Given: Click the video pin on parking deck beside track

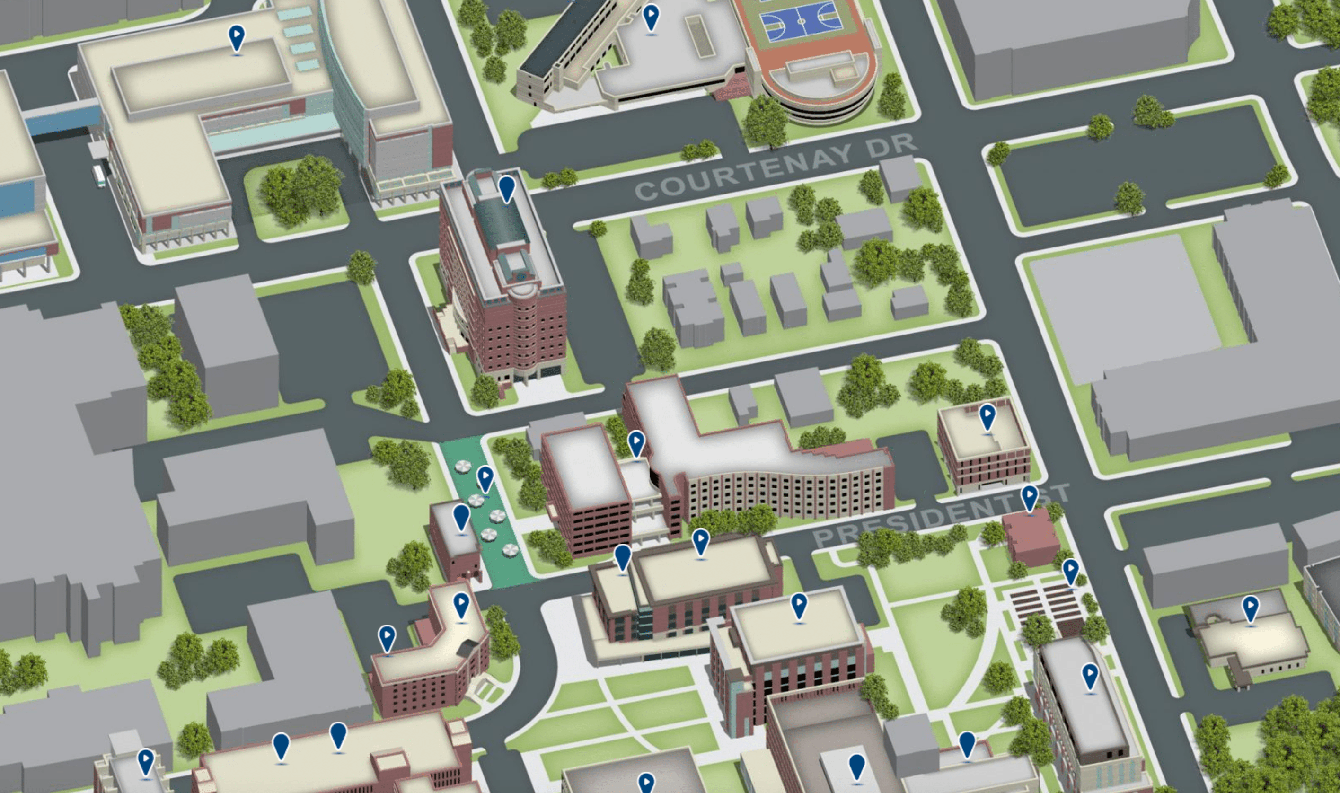Looking at the screenshot, I should (650, 18).
